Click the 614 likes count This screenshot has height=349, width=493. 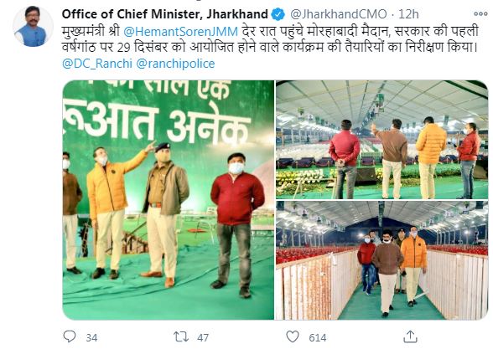click(x=317, y=338)
